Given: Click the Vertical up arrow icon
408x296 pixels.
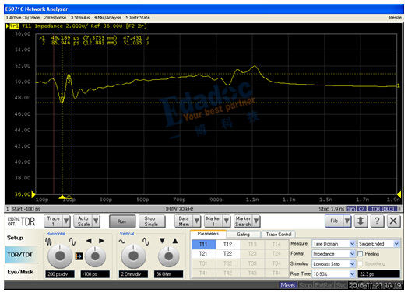Looking at the screenshot, I should [x=175, y=241].
